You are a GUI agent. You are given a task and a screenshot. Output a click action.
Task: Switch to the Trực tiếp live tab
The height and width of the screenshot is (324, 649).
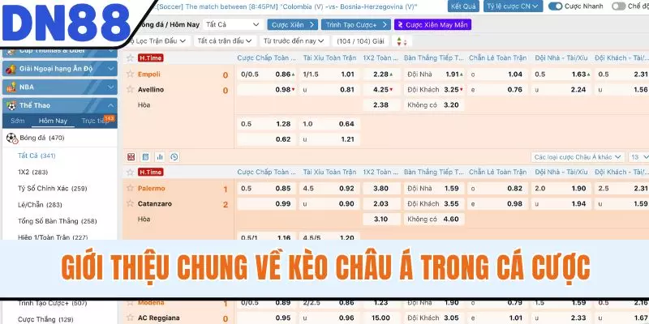point(95,121)
